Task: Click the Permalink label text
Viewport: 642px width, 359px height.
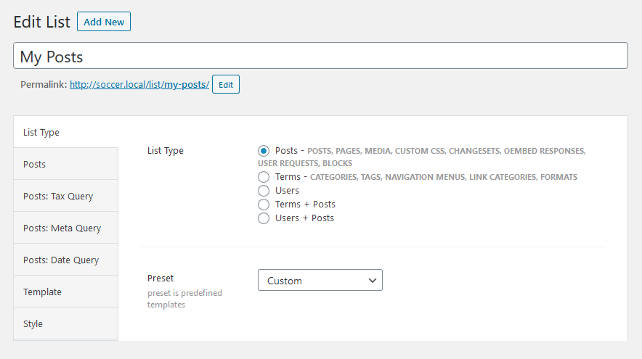Action: pos(44,85)
